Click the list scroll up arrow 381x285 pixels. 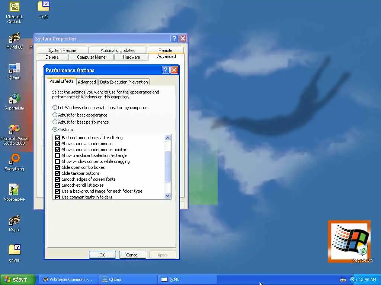coord(167,138)
